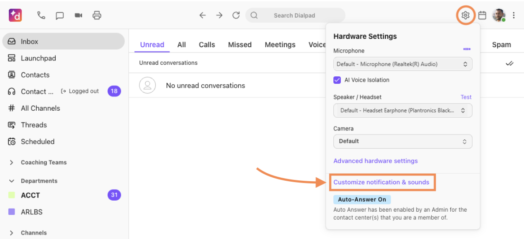524x239 pixels.
Task: Click the No unread conversations row
Action: tap(227, 86)
